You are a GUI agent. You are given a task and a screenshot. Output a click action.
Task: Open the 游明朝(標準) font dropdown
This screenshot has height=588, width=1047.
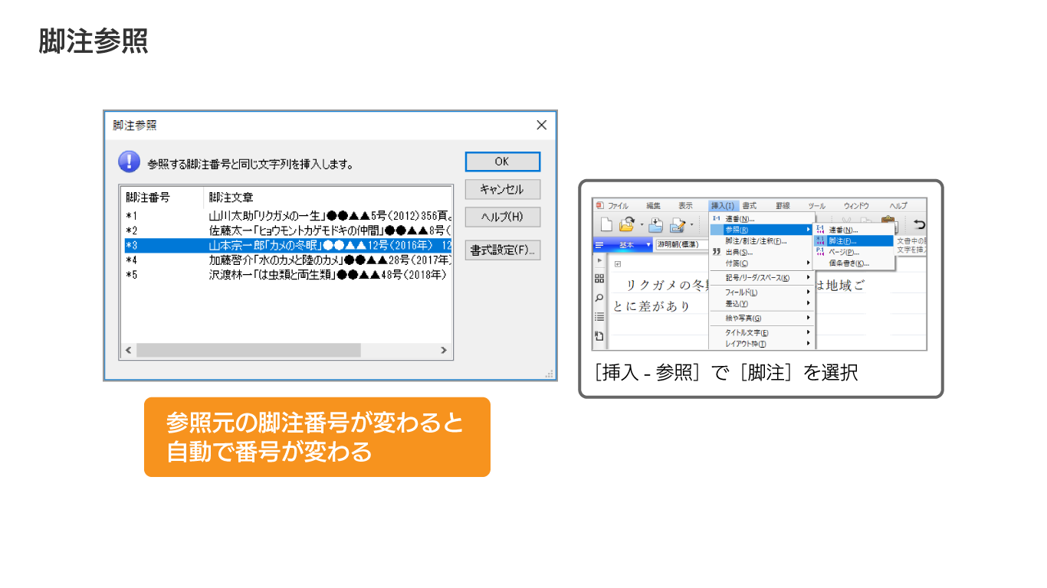point(682,245)
